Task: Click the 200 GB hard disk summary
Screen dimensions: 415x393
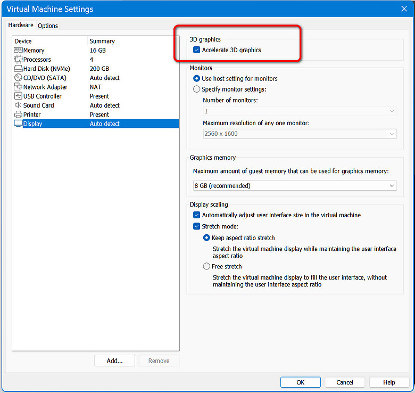Action: tap(99, 69)
